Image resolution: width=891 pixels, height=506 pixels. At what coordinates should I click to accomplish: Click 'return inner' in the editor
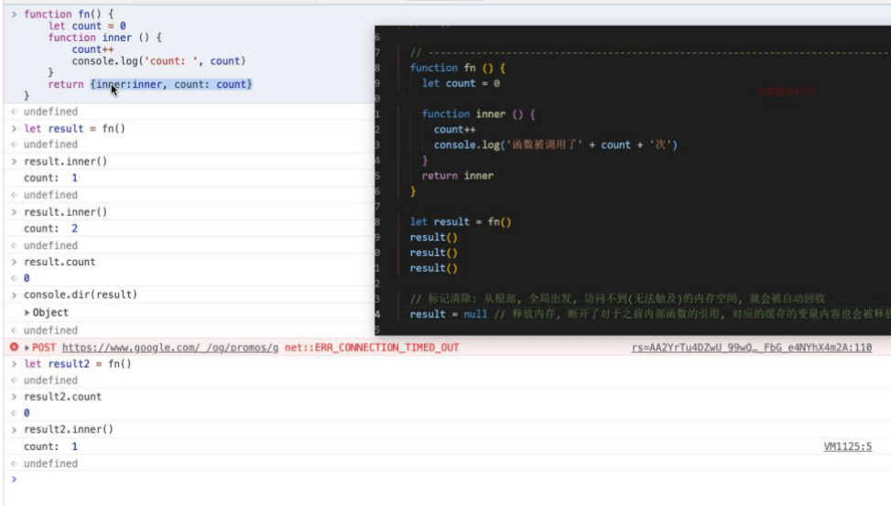[x=458, y=176]
